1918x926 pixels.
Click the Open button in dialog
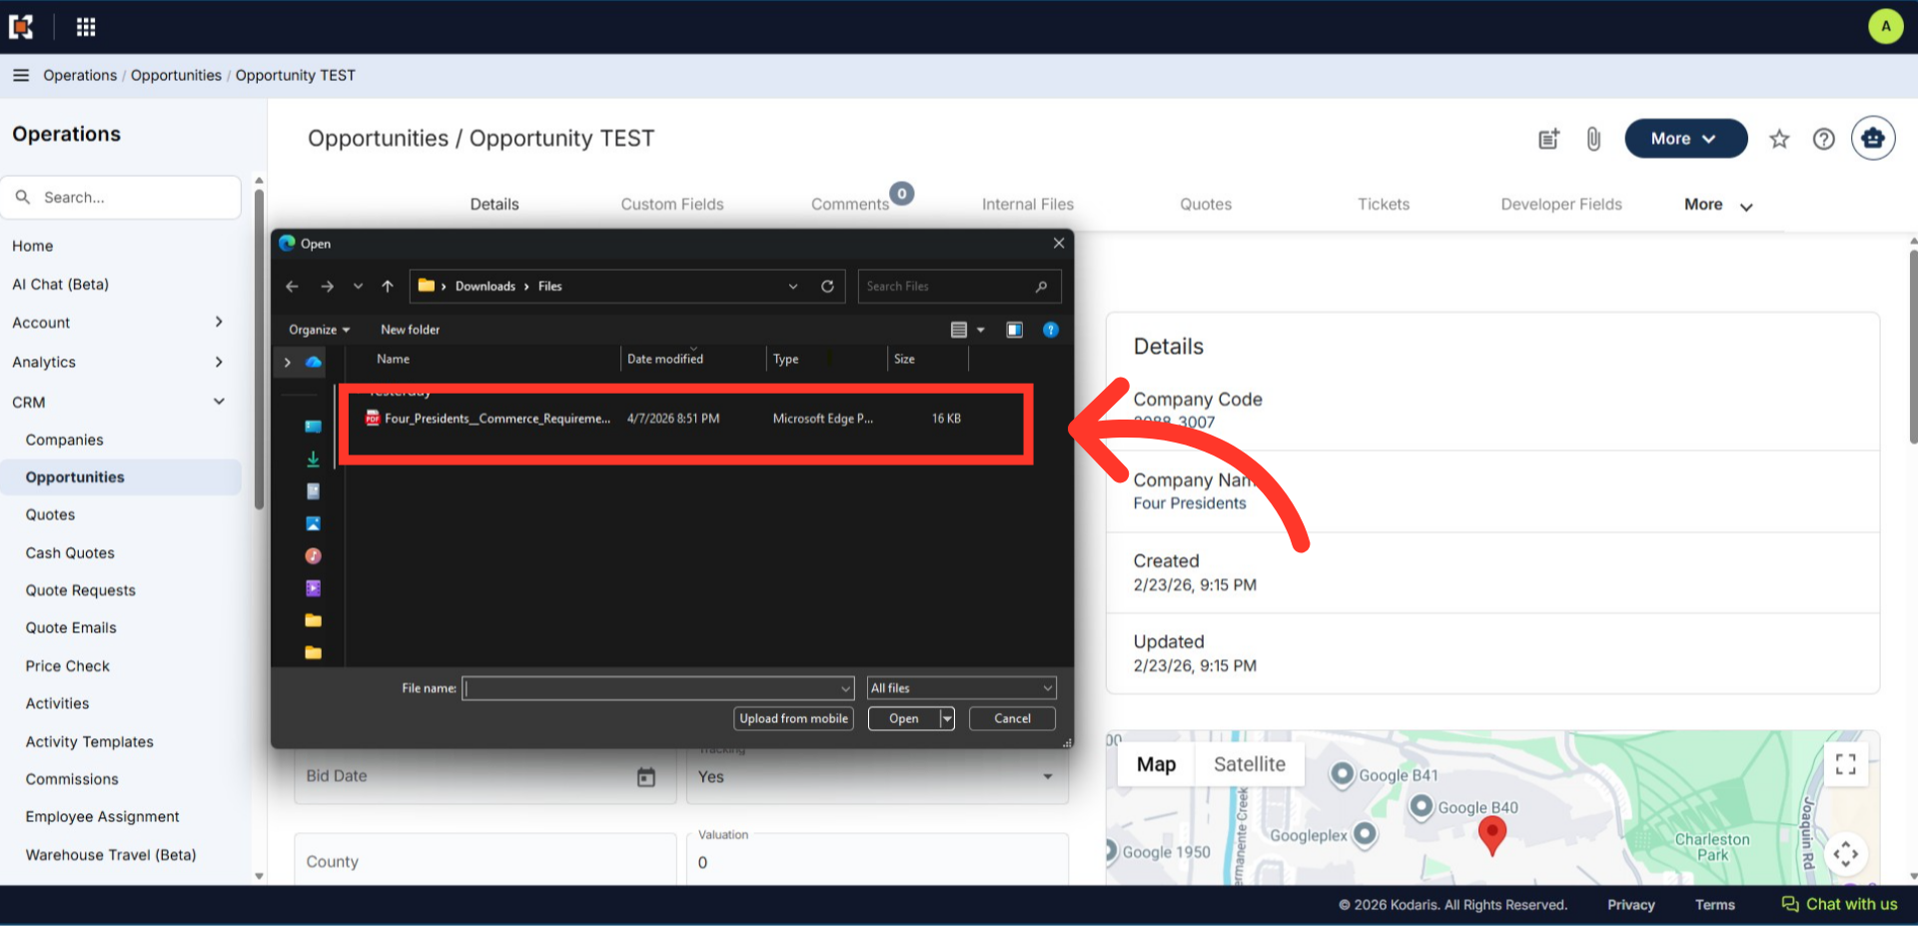(x=904, y=719)
